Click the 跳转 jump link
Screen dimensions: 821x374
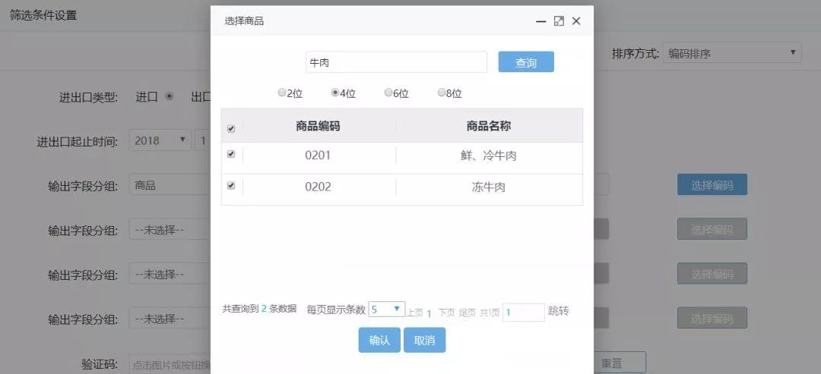coord(558,312)
